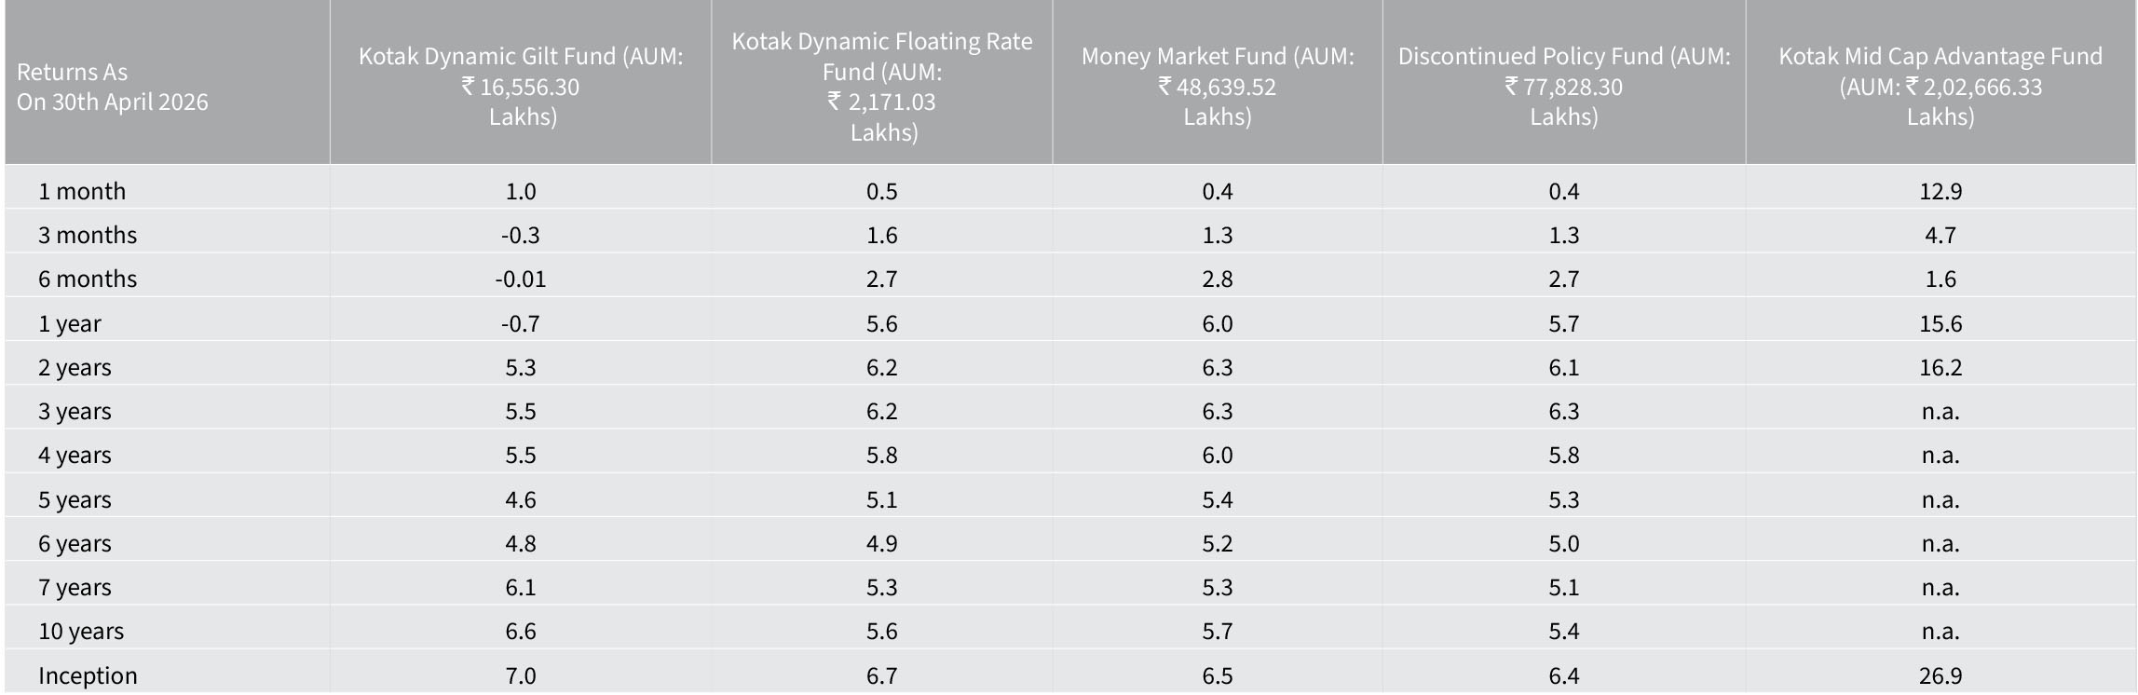Click the 3 months row label

[88, 235]
